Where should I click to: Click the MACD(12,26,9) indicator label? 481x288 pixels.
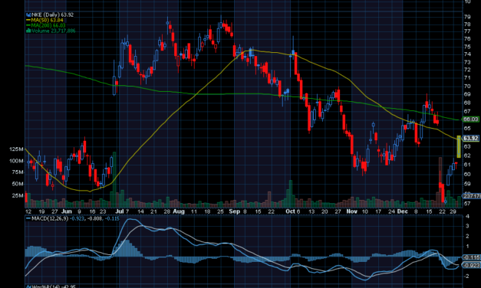pyautogui.click(x=50, y=219)
